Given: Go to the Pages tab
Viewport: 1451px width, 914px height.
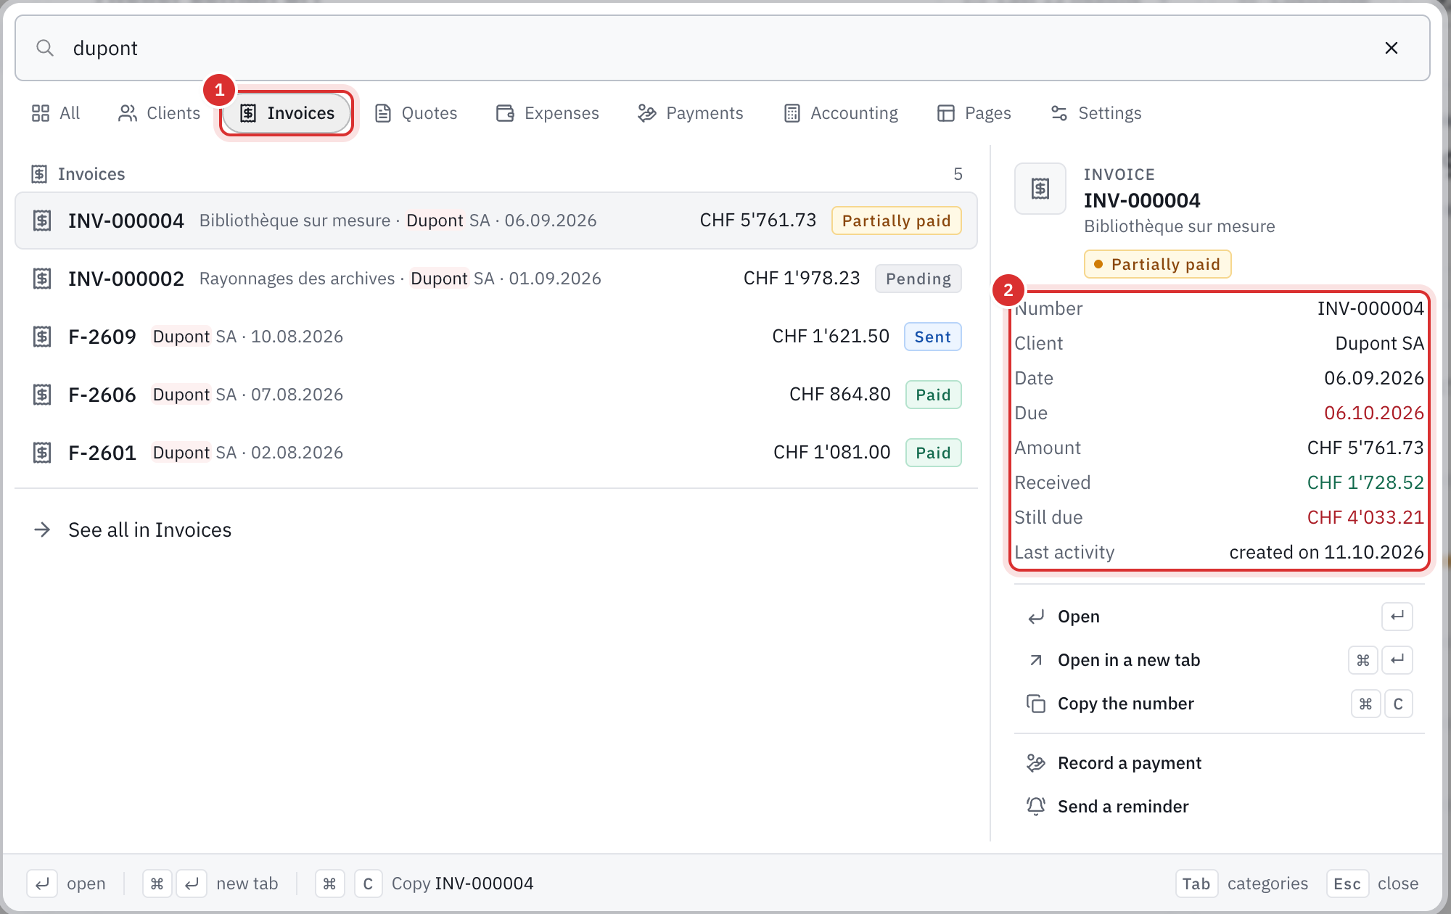Looking at the screenshot, I should 974,113.
